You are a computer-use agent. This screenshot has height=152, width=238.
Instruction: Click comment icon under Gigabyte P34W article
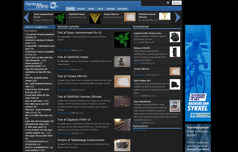click(x=81, y=133)
